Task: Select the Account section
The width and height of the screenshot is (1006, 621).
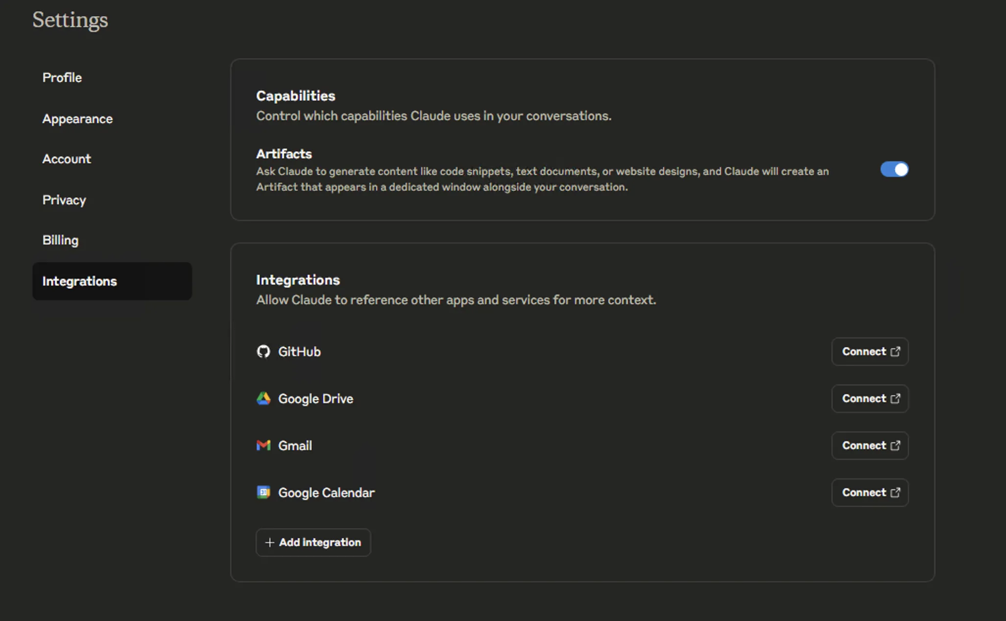Action: point(112,159)
